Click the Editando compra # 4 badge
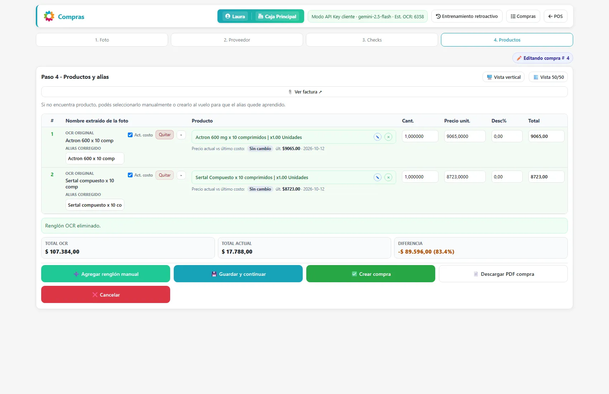The width and height of the screenshot is (609, 394). click(543, 58)
